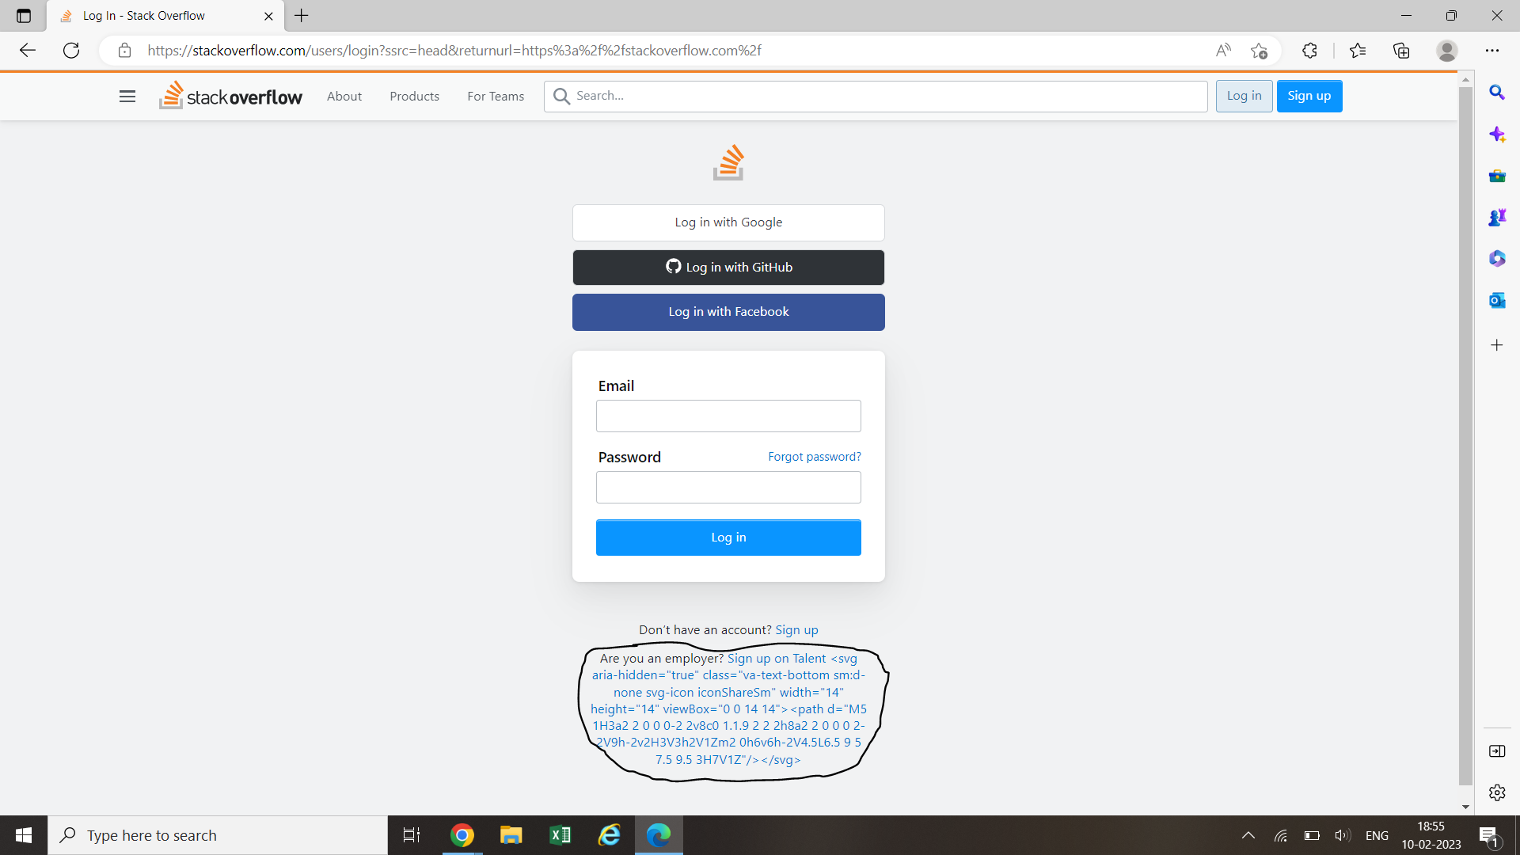The height and width of the screenshot is (855, 1520).
Task: Click the Log in with Facebook button
Action: (728, 311)
